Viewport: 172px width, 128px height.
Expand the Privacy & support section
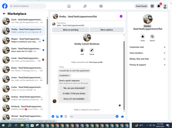pyautogui.click(x=148, y=65)
